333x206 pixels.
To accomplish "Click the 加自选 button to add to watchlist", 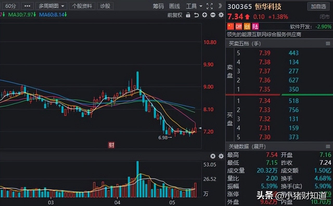I will 318,6.
